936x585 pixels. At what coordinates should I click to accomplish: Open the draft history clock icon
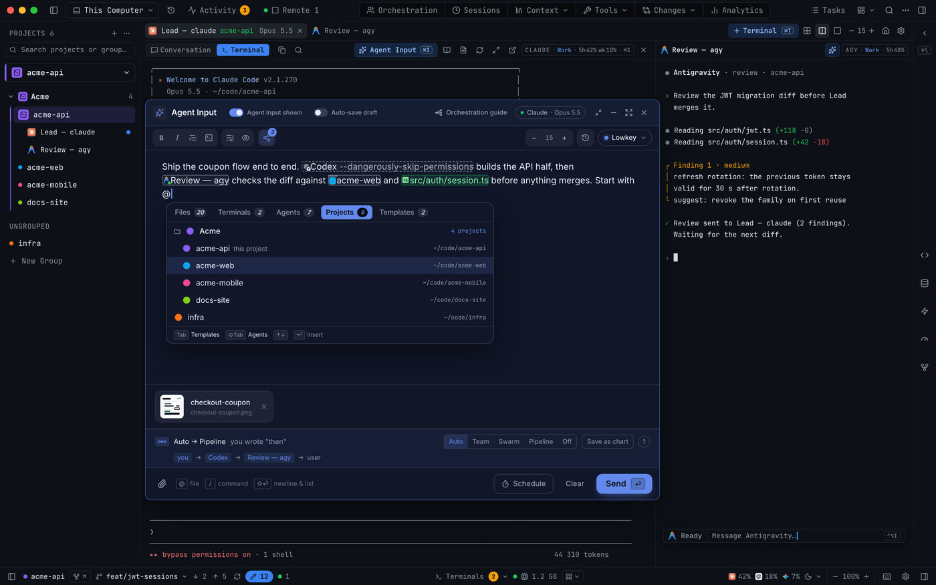pyautogui.click(x=585, y=138)
